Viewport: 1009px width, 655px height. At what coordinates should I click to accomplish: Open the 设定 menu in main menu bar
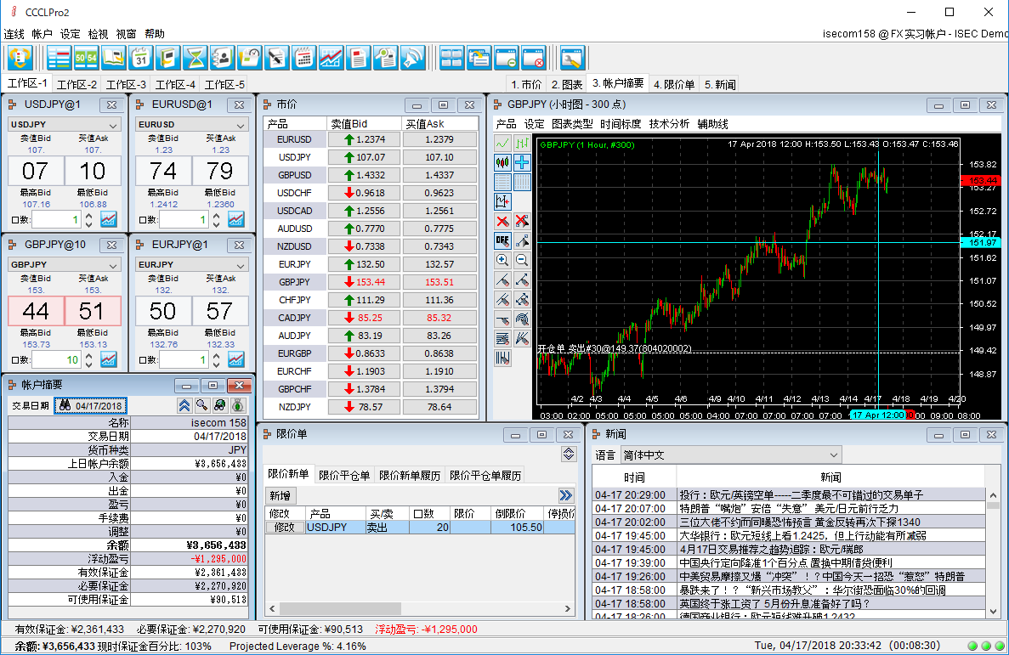(71, 34)
